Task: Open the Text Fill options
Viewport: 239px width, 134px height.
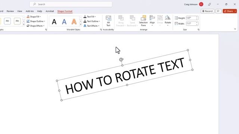Action: (x=90, y=16)
